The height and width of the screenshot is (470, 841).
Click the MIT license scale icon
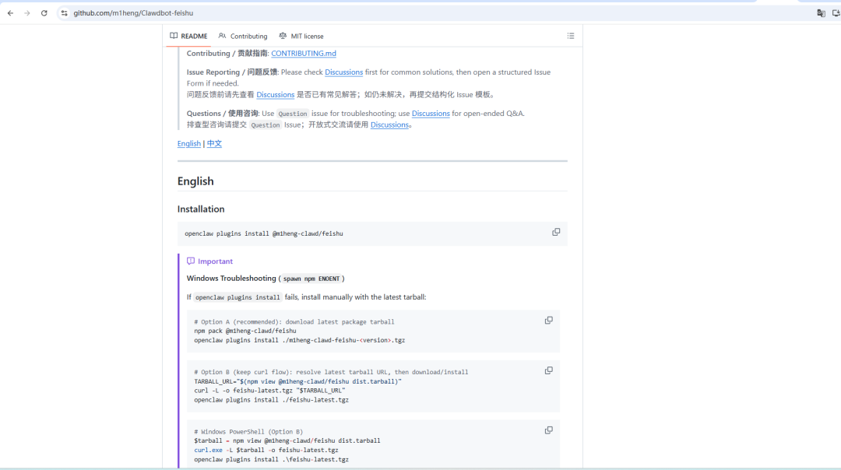pyautogui.click(x=283, y=36)
